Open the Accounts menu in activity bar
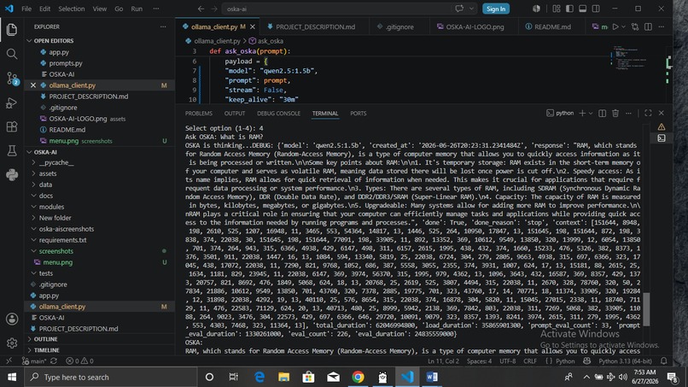Viewport: 688px width, 387px height. coord(12,319)
